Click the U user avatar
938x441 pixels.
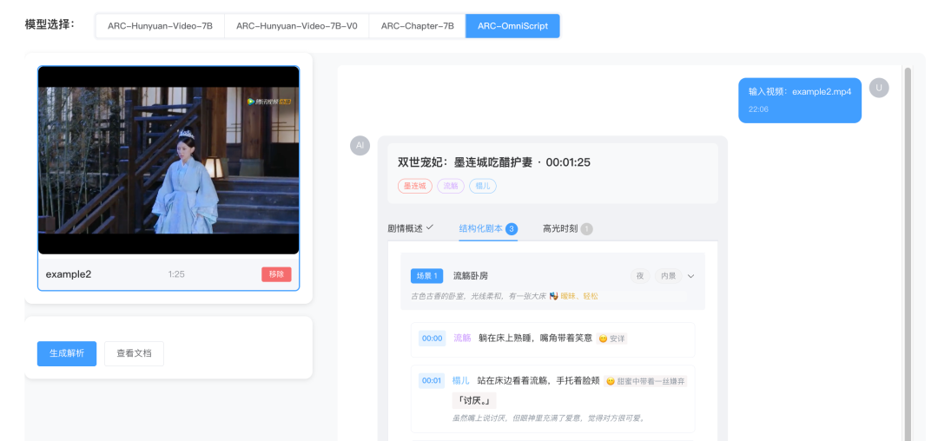[x=879, y=88]
